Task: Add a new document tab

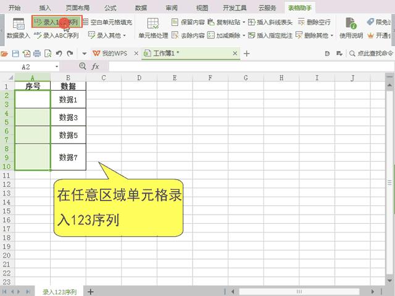Action: pyautogui.click(x=247, y=54)
